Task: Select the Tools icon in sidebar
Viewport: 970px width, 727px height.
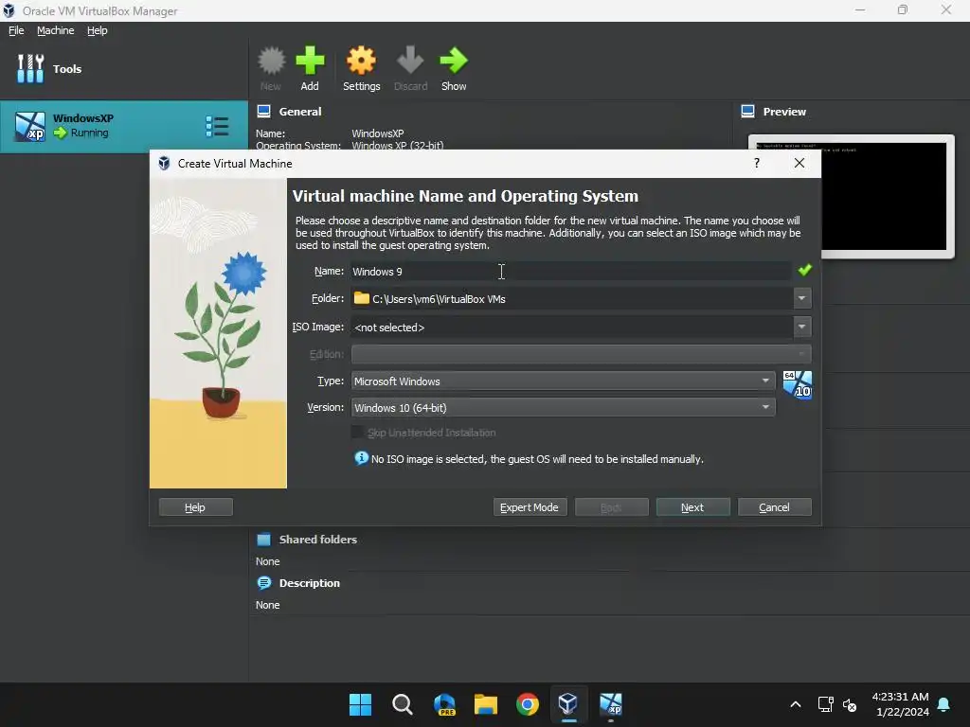Action: tap(30, 68)
